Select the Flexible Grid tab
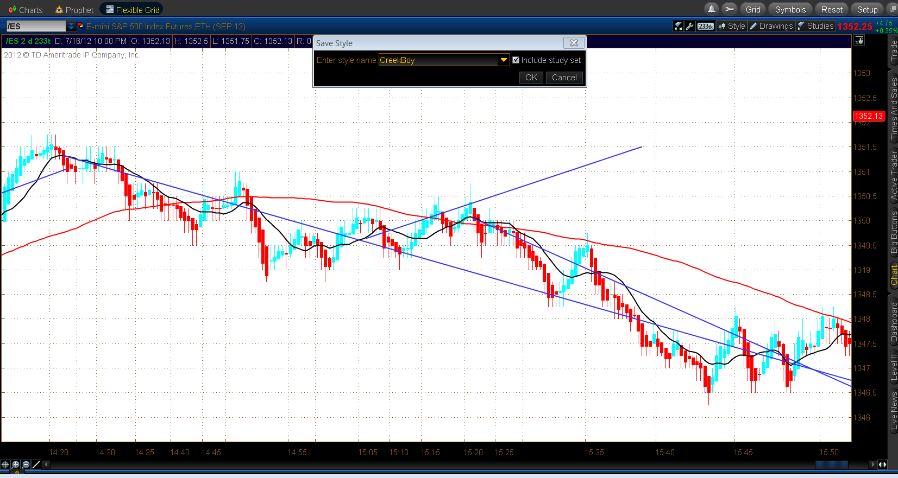This screenshot has height=478, width=898. [133, 10]
